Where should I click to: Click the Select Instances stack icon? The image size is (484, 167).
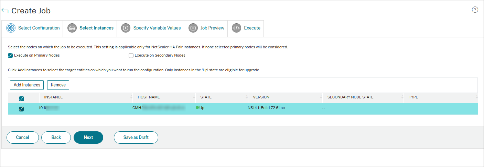point(72,28)
